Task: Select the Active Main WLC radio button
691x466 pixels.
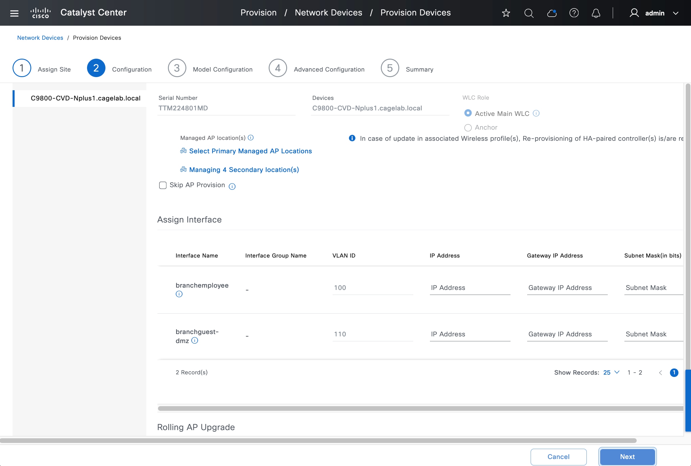Action: pos(468,113)
